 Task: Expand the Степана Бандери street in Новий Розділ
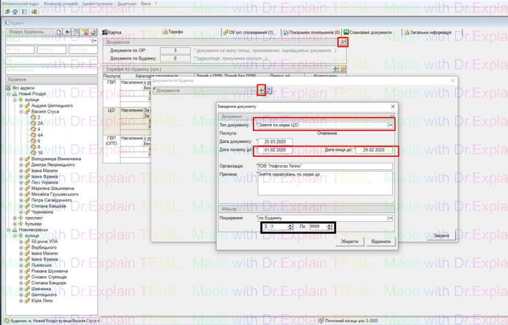(21, 206)
